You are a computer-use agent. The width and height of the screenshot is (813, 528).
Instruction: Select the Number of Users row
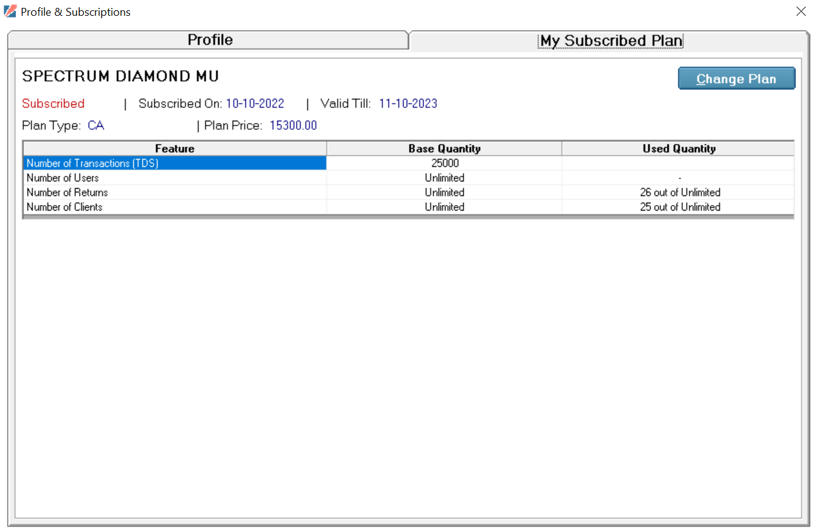click(x=408, y=178)
